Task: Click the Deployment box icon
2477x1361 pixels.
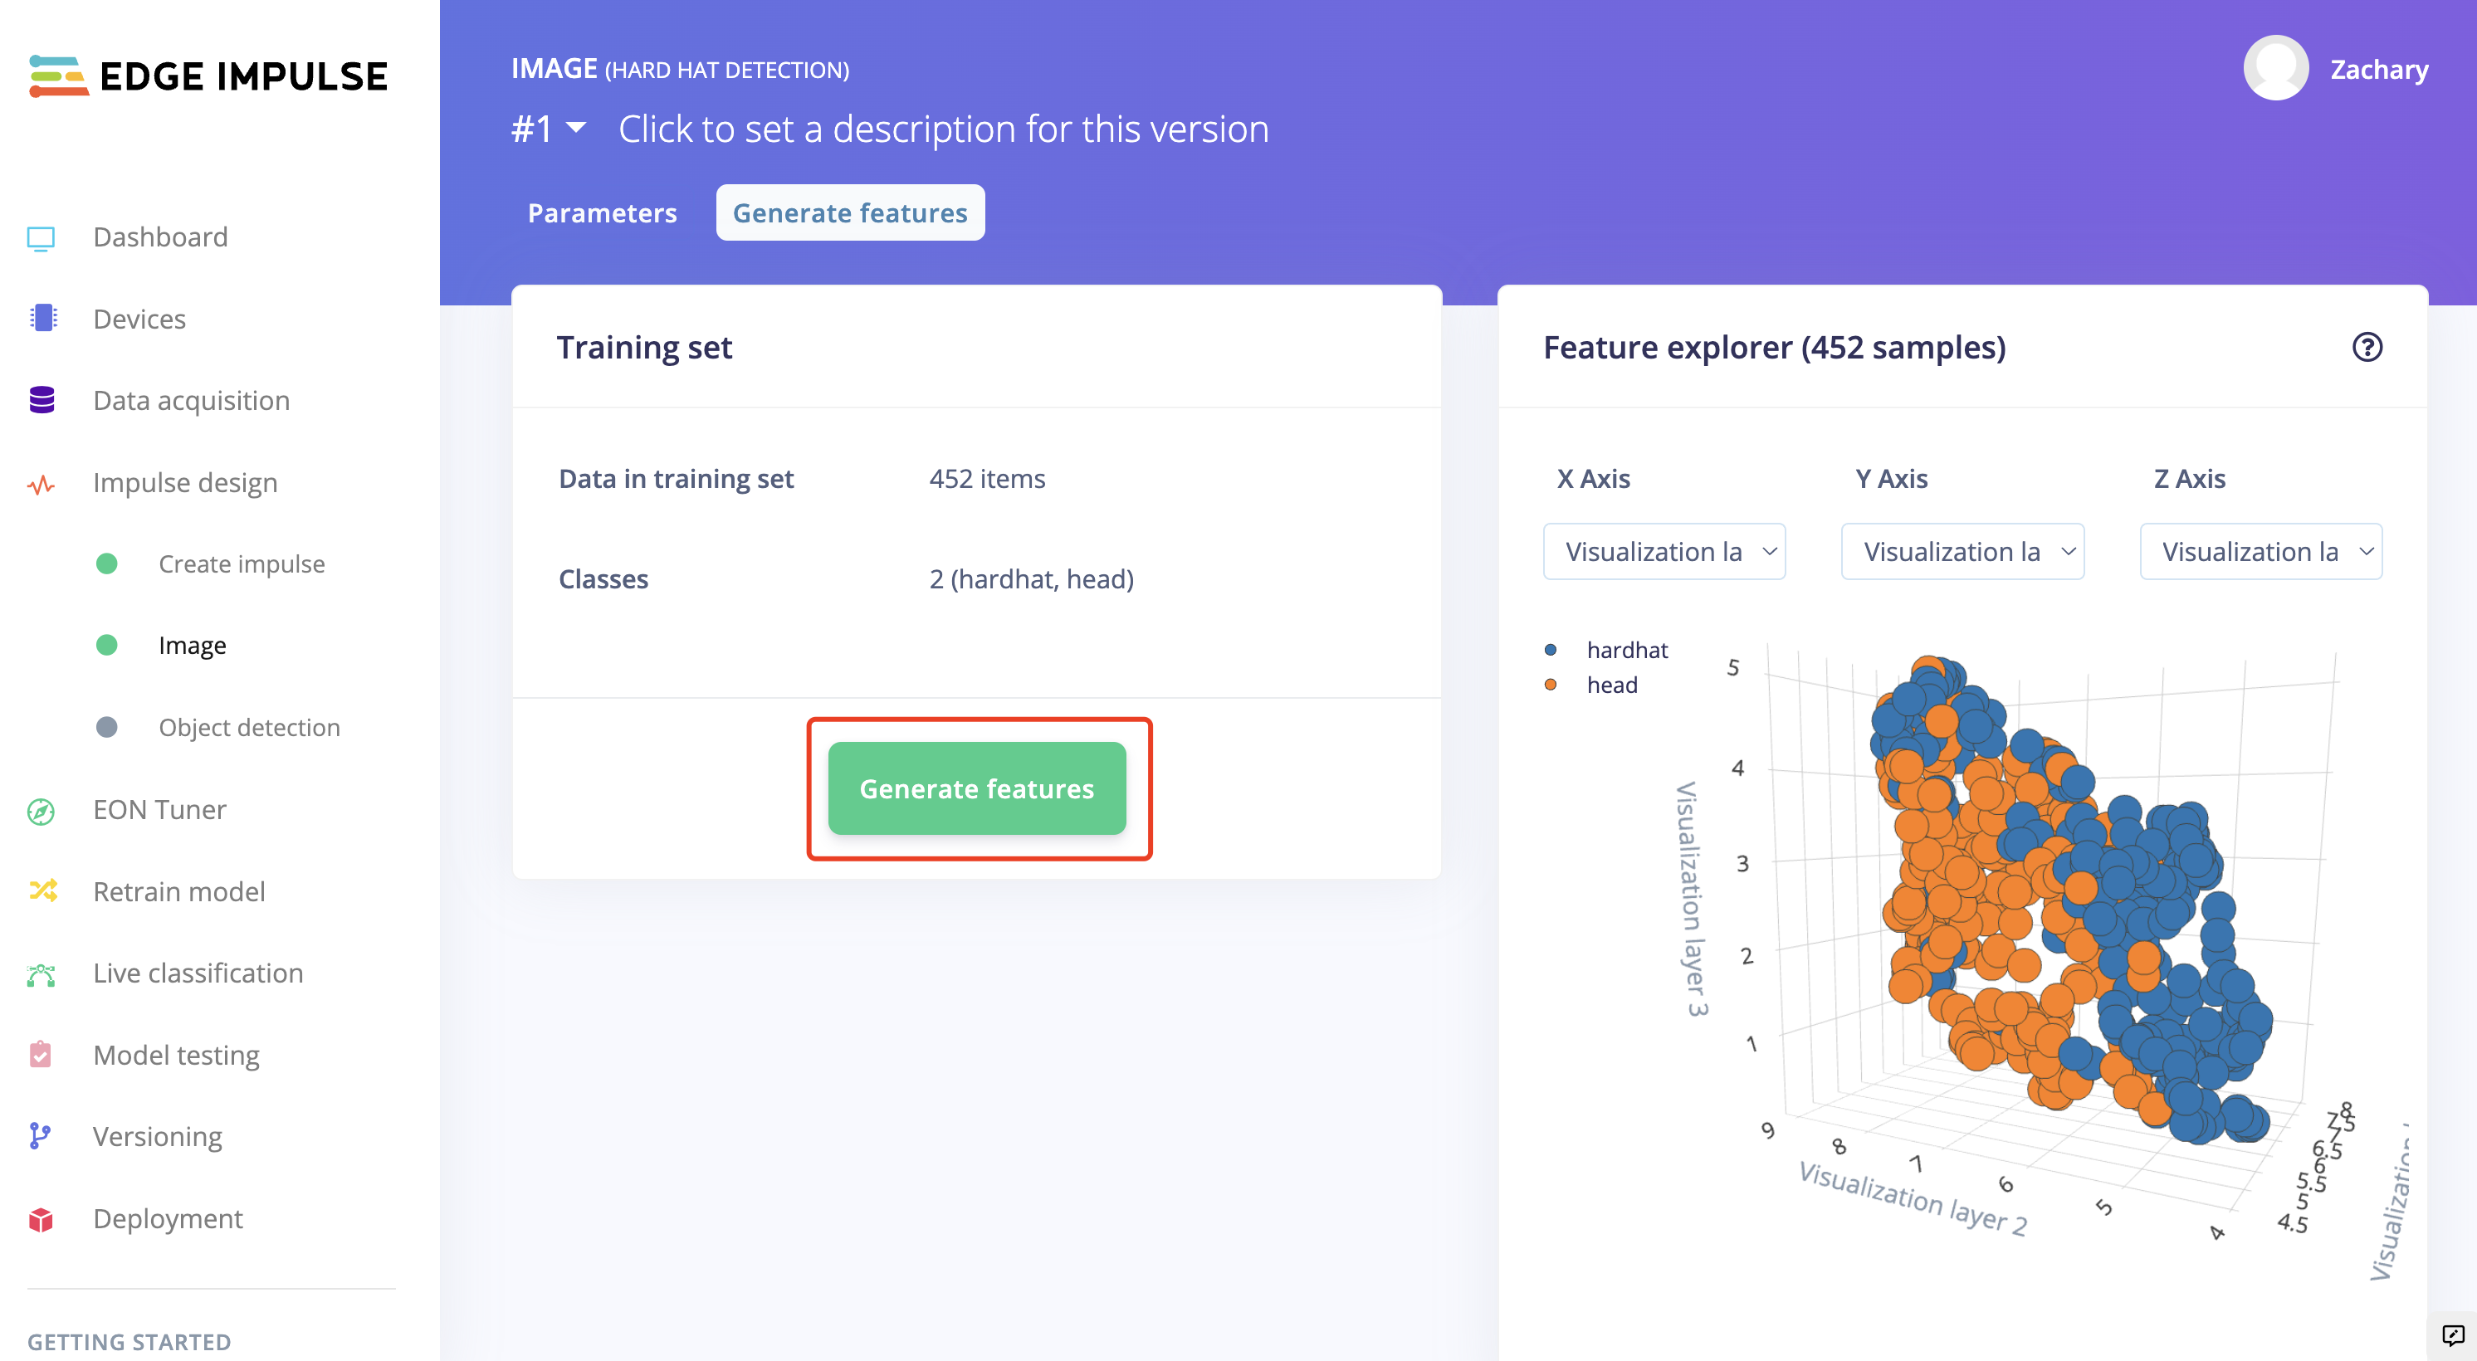Action: pos(42,1219)
